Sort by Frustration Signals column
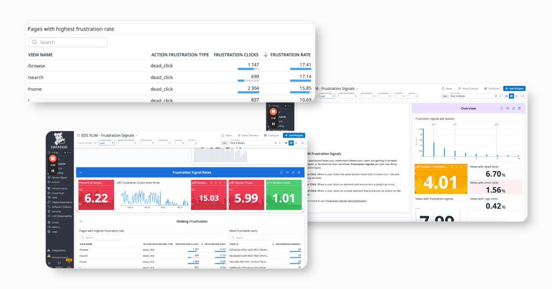This screenshot has width=552, height=289. (287, 244)
